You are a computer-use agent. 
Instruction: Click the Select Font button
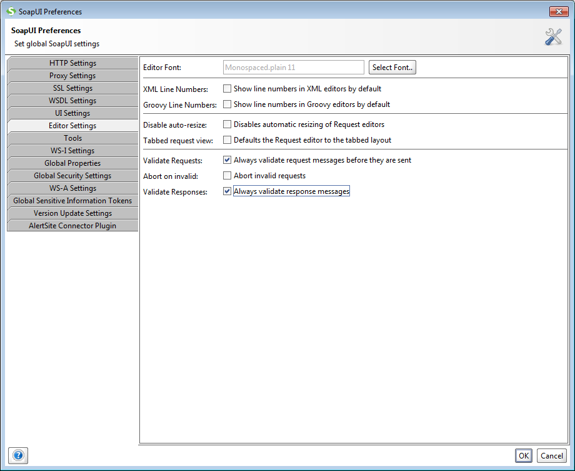point(392,68)
